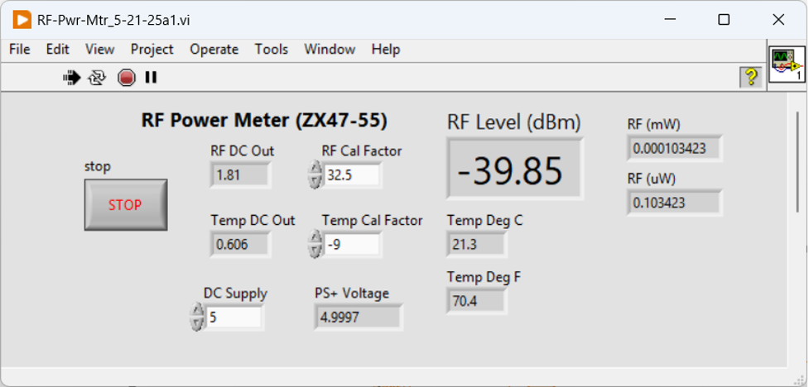Open Context Help yellow question mark
Image resolution: width=809 pixels, height=387 pixels.
point(751,77)
